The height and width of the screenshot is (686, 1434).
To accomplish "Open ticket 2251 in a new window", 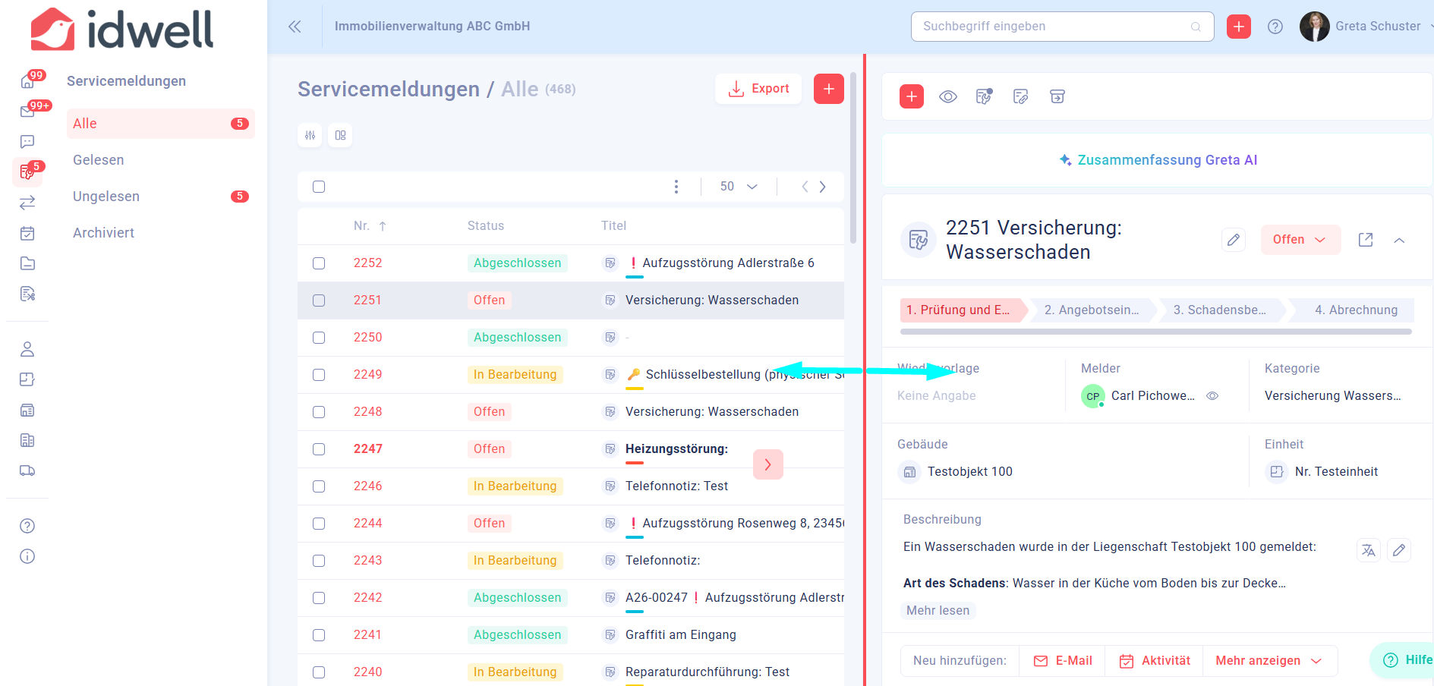I will pyautogui.click(x=1366, y=240).
